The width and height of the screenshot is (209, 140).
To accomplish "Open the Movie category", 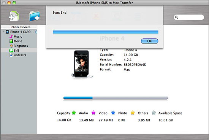I will [x=18, y=41].
